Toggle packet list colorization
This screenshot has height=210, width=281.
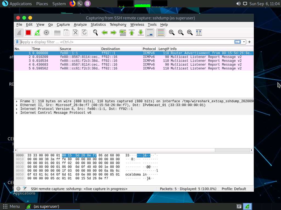(x=161, y=33)
